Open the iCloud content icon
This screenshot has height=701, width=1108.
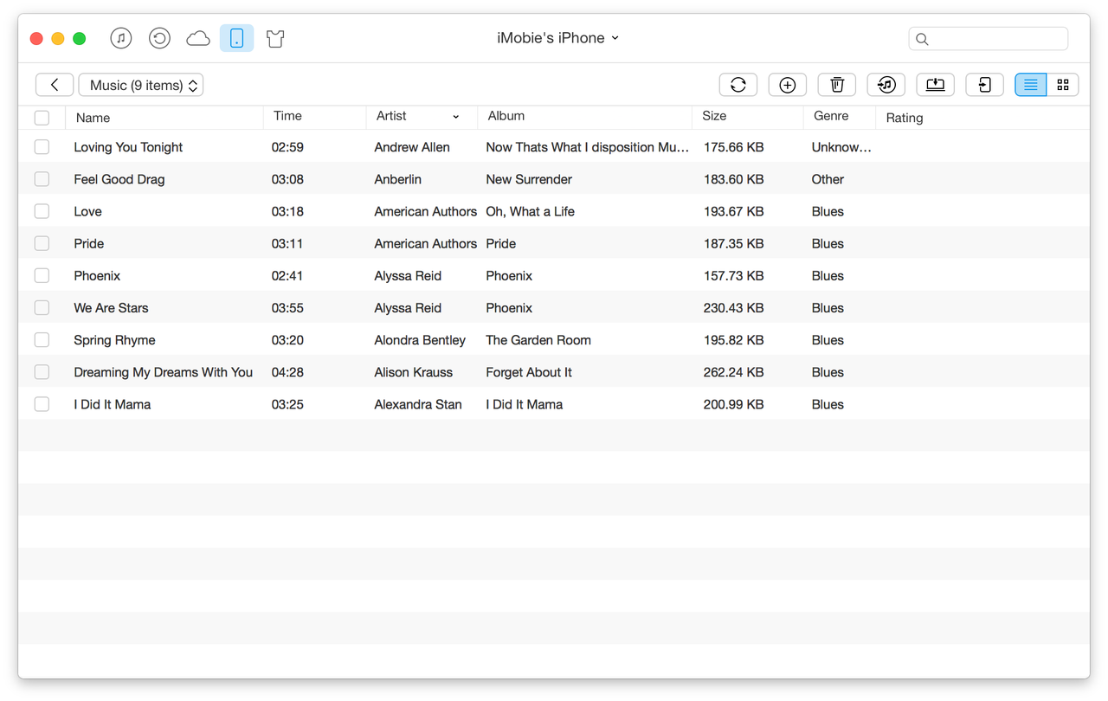pos(198,38)
